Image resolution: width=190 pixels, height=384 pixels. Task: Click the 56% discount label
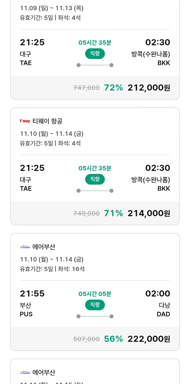[113, 339]
